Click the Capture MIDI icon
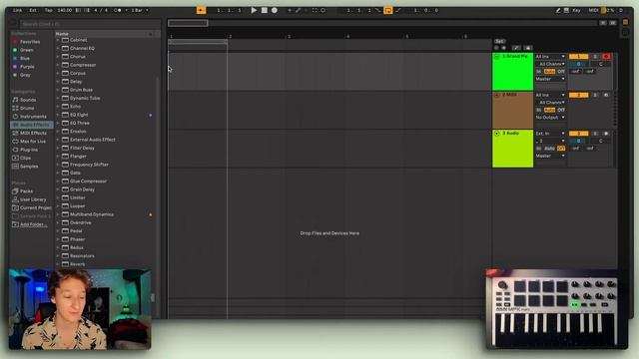 [x=315, y=10]
